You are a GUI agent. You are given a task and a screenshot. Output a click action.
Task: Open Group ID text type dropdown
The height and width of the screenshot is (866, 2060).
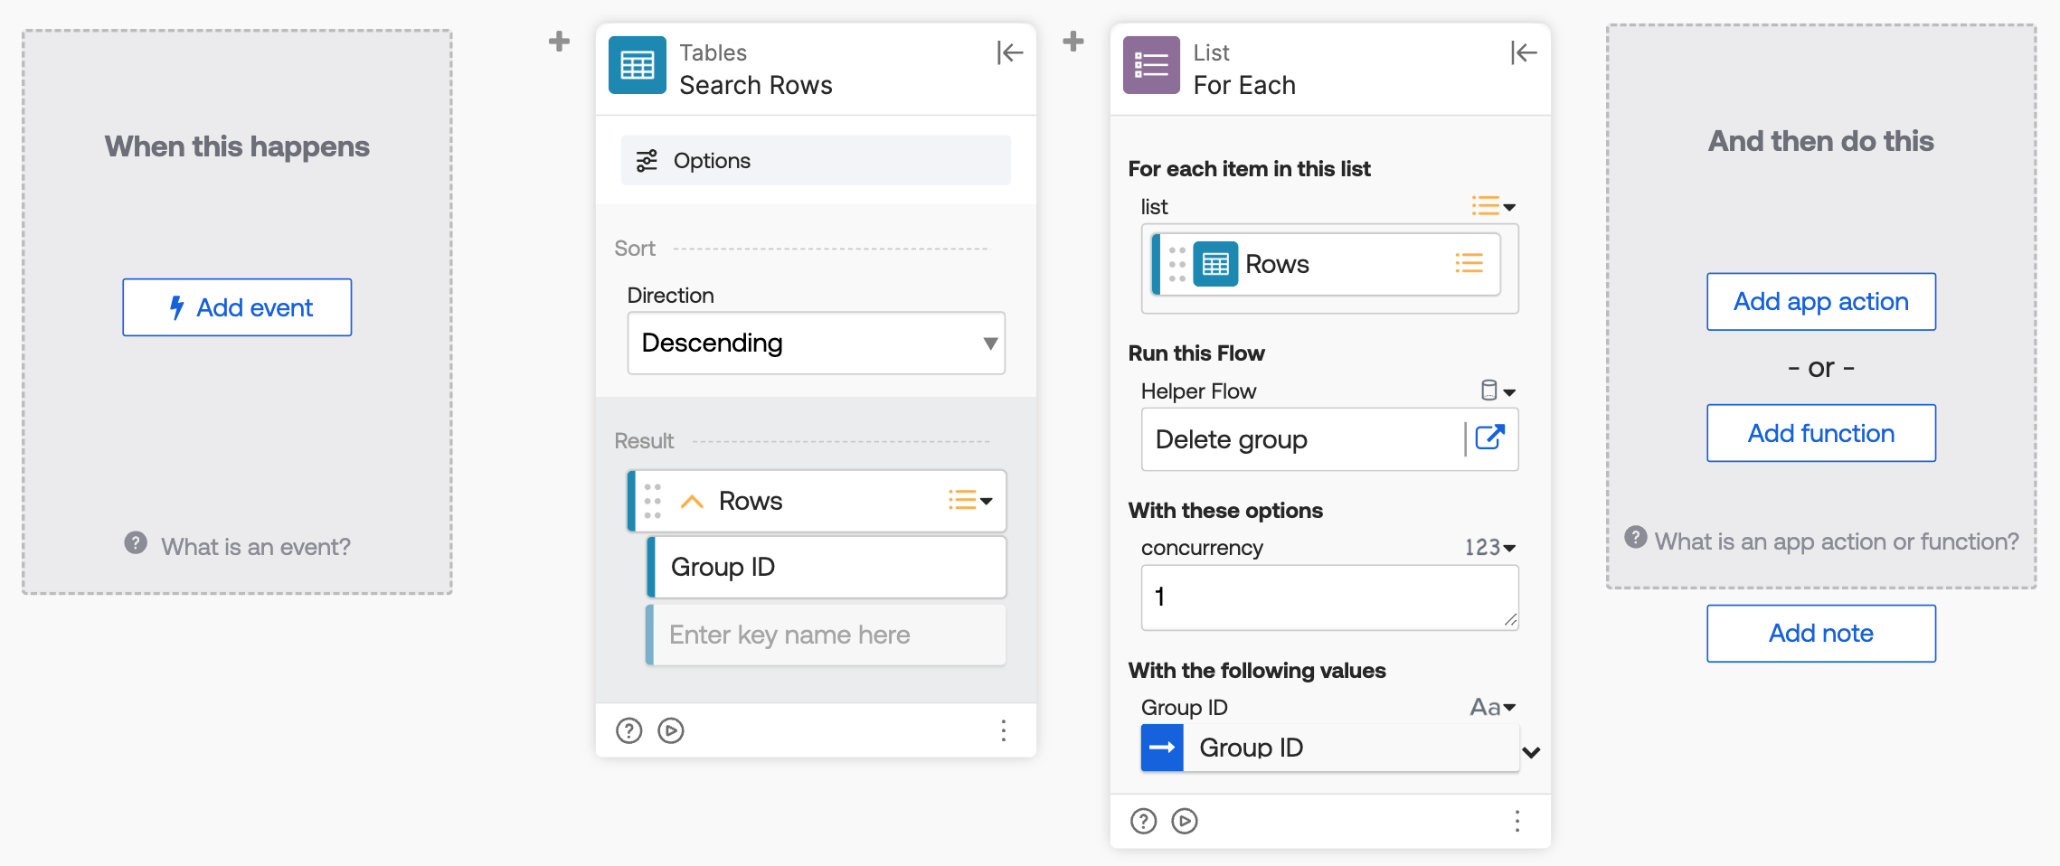(x=1493, y=707)
